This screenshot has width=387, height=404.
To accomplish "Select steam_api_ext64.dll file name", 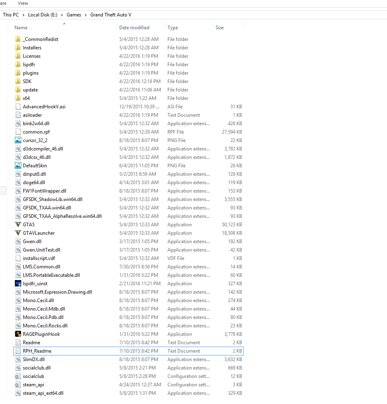I will 43,393.
